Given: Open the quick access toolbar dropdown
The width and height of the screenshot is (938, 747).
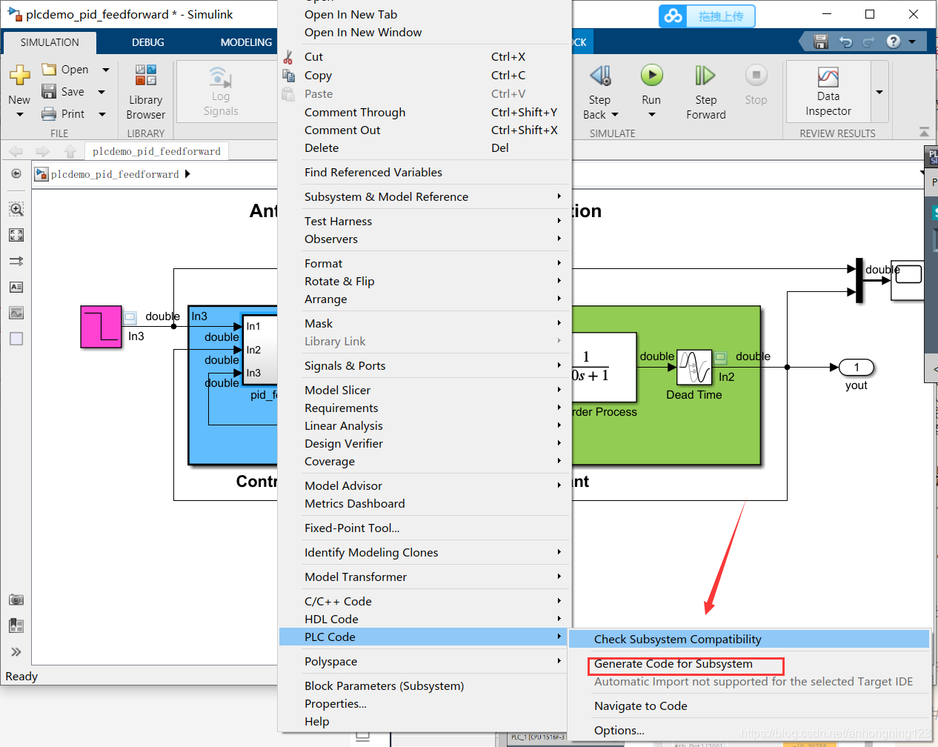Looking at the screenshot, I should (912, 42).
